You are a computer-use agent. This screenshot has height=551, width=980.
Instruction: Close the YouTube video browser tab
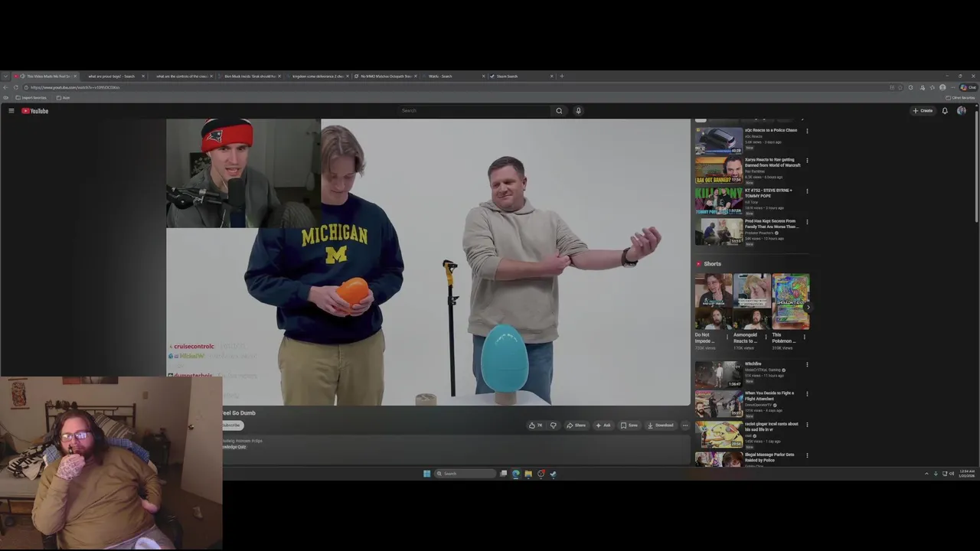click(x=75, y=76)
